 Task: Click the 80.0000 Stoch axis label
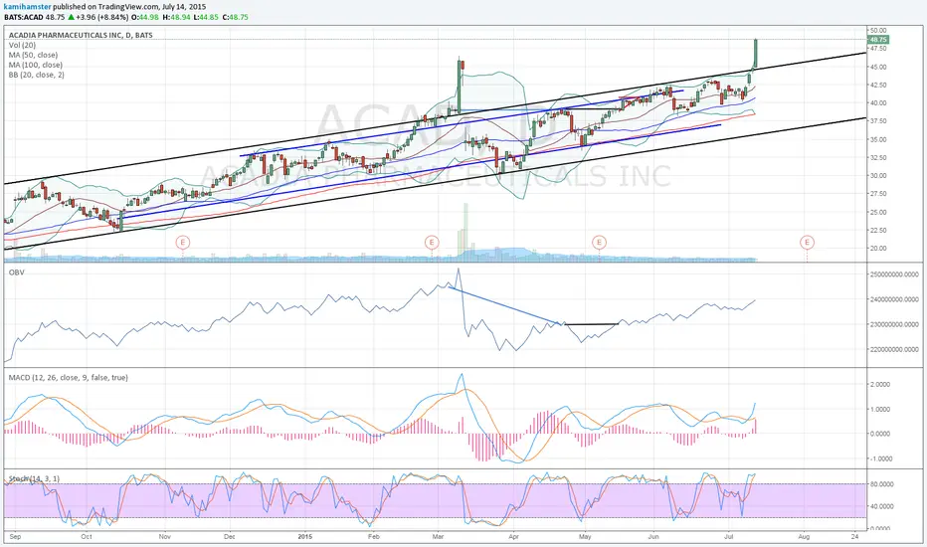881,483
